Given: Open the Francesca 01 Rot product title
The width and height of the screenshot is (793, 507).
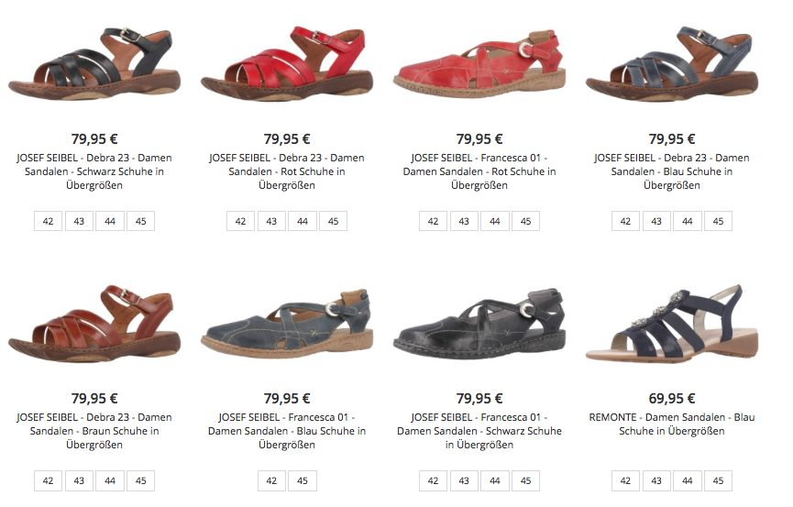Looking at the screenshot, I should click(x=479, y=171).
